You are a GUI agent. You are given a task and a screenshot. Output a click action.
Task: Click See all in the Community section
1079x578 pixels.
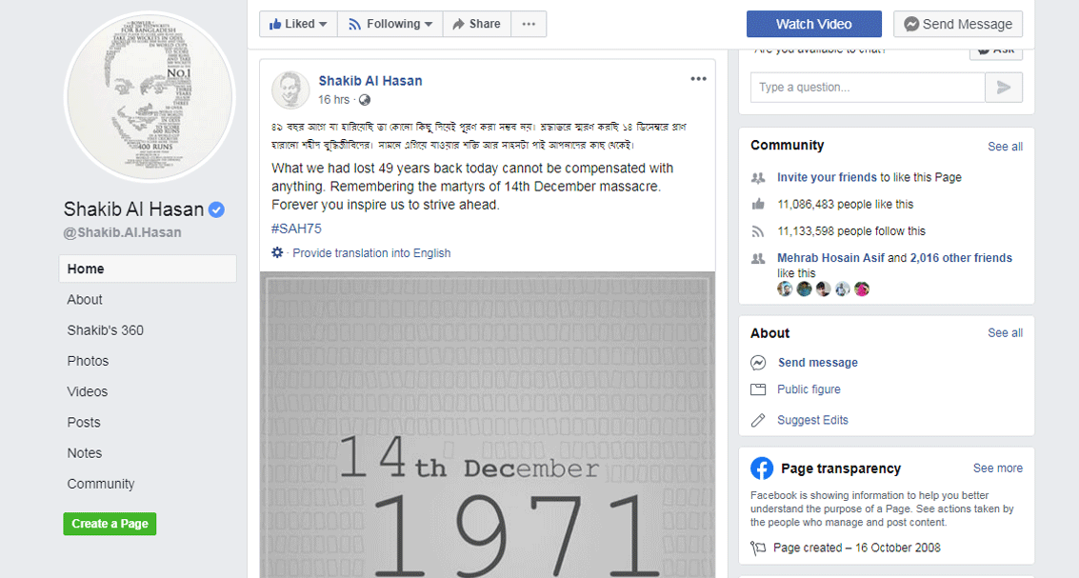1005,147
